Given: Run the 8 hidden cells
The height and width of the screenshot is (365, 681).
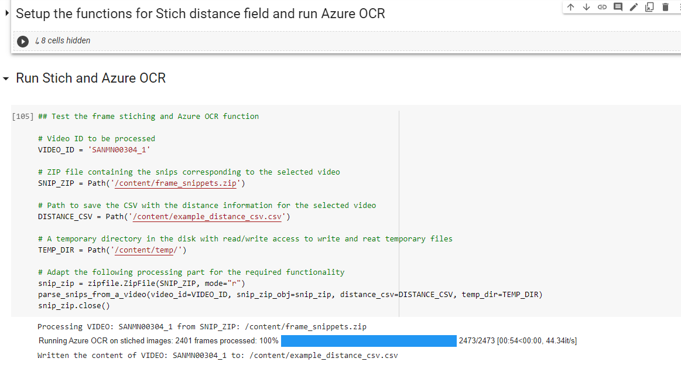Looking at the screenshot, I should click(23, 41).
